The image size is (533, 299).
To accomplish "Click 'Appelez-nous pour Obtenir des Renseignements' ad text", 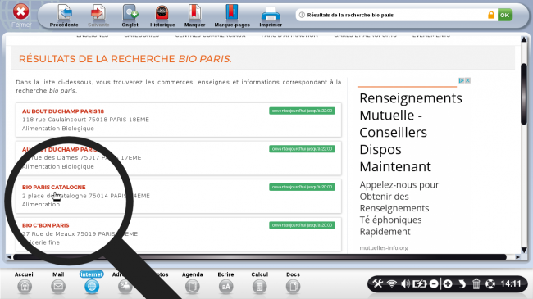I will [x=399, y=208].
